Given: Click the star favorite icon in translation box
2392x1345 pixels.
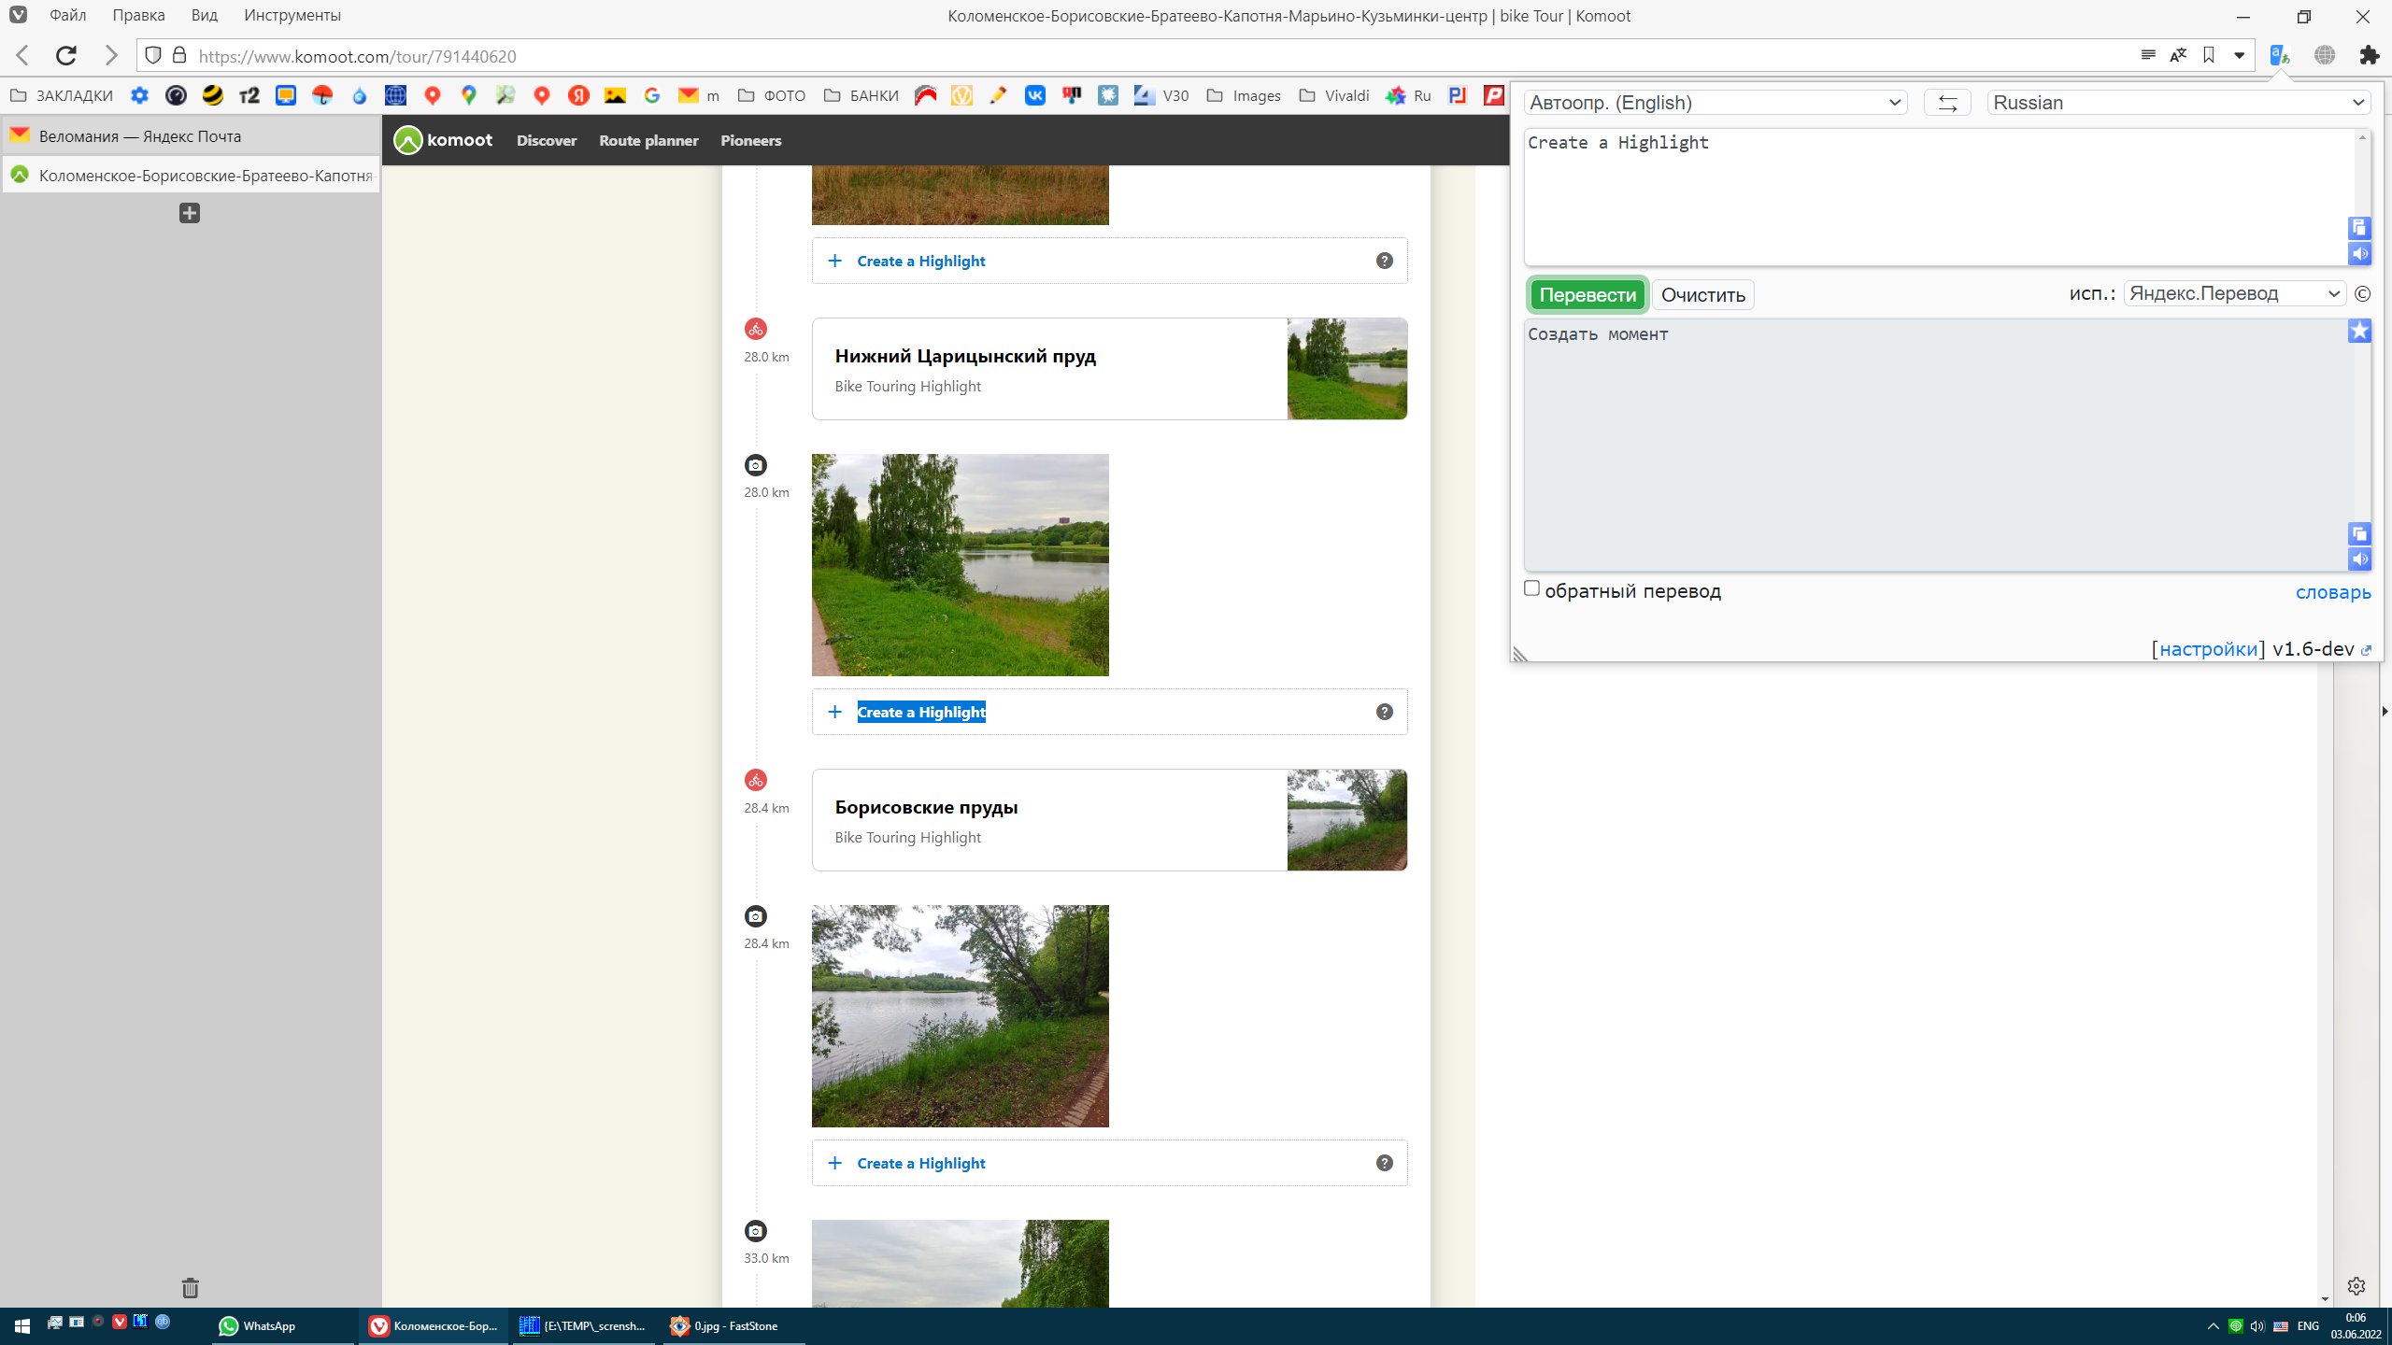Looking at the screenshot, I should [2359, 332].
